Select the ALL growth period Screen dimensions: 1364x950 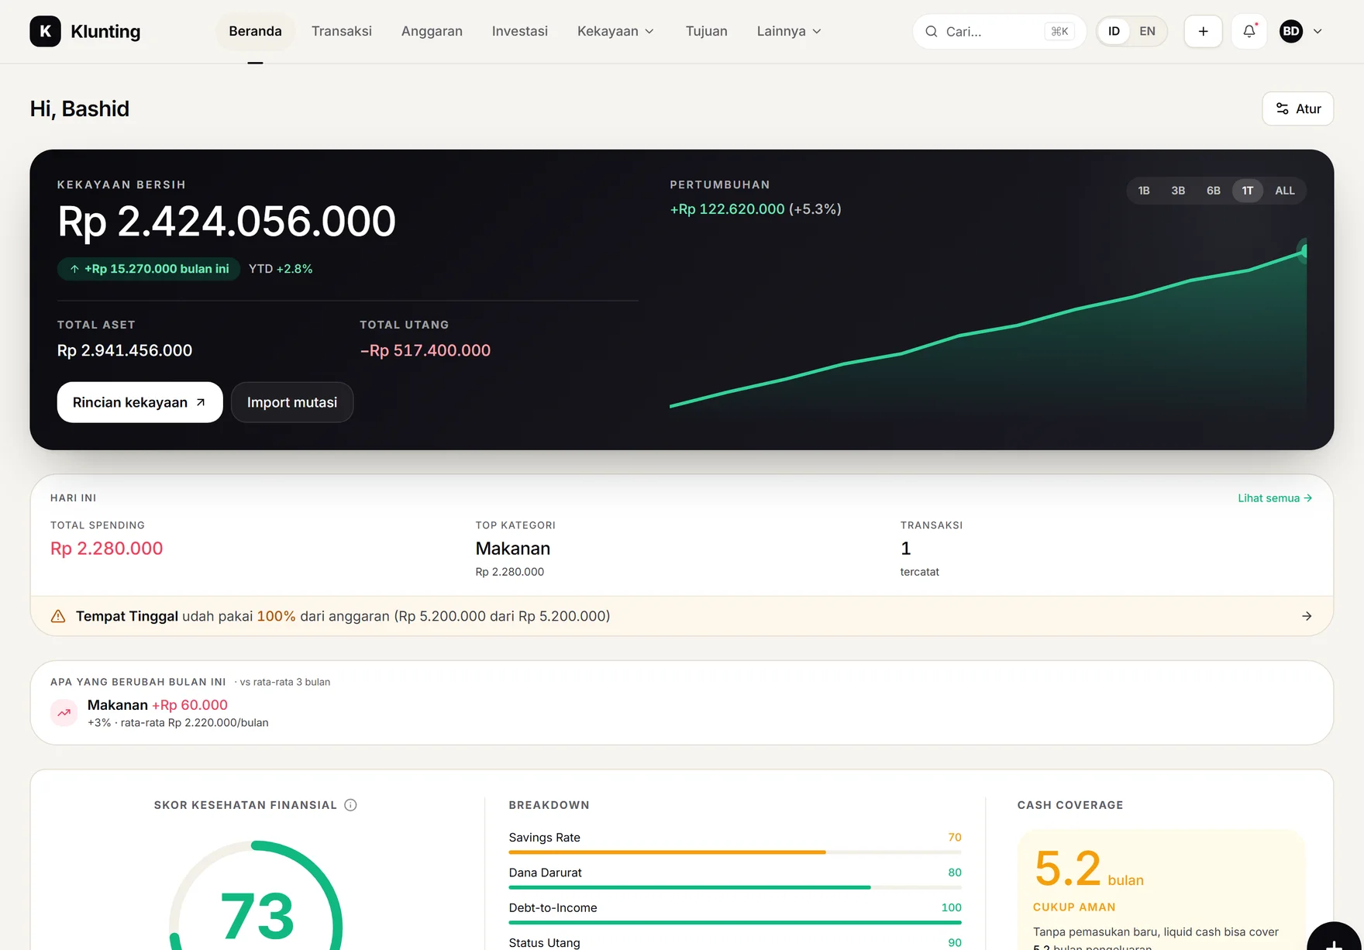[1284, 191]
